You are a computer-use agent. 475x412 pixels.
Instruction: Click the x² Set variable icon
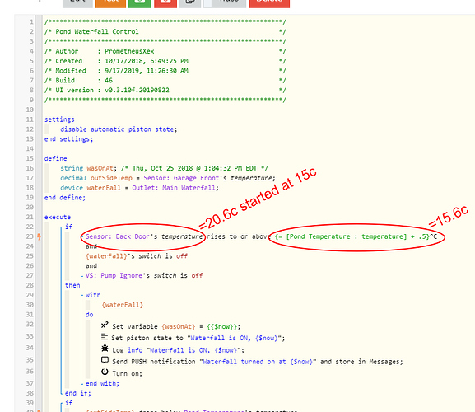pos(105,325)
